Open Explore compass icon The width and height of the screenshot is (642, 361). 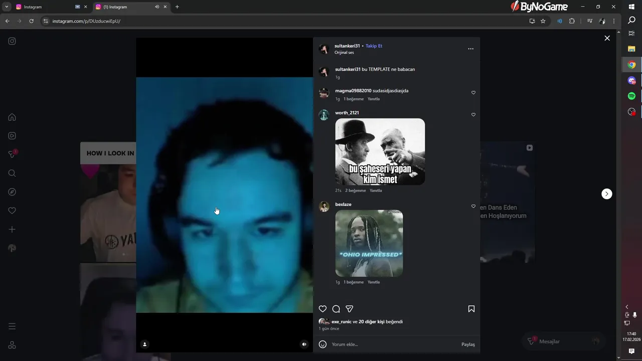coord(12,192)
